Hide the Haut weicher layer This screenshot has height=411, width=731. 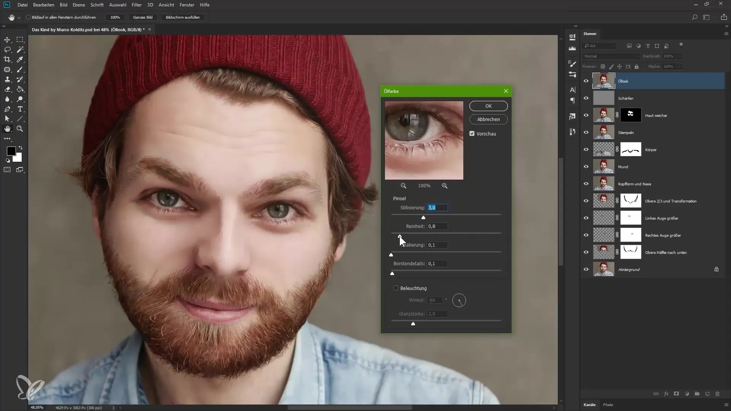586,115
